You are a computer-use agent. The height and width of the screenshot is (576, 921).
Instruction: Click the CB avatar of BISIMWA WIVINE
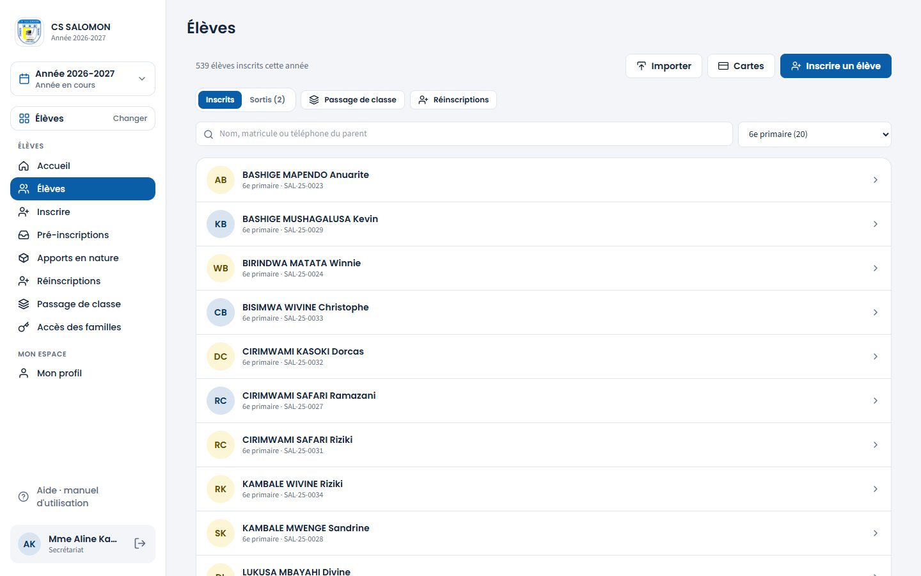coord(221,312)
